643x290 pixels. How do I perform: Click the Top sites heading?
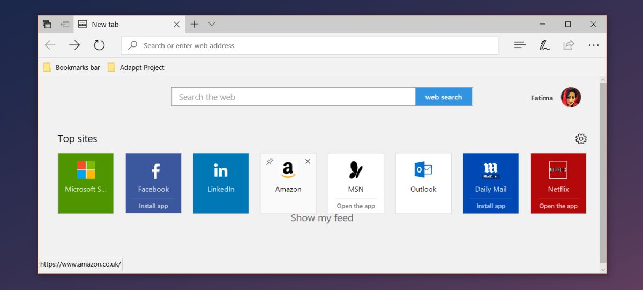pos(78,138)
